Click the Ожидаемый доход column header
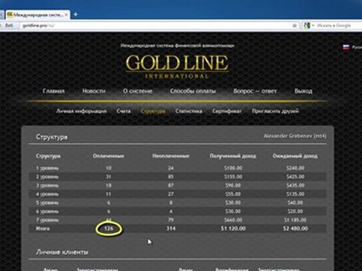This screenshot has height=271, width=362. pos(295,156)
